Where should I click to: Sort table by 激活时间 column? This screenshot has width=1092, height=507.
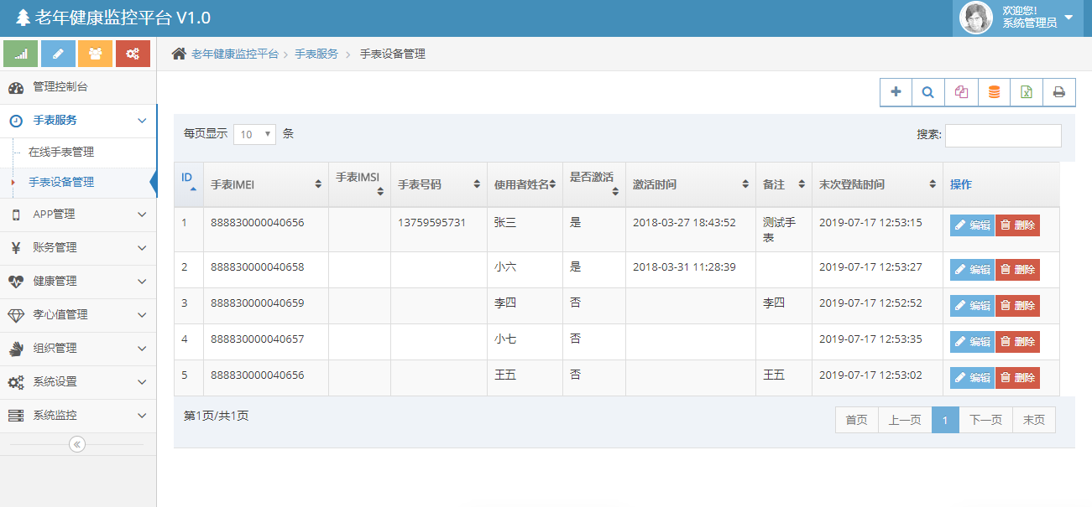click(x=691, y=184)
